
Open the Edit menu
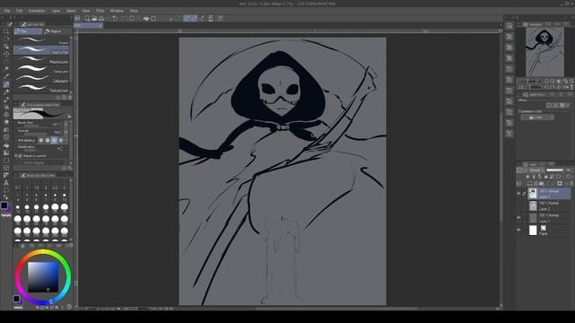[20, 11]
